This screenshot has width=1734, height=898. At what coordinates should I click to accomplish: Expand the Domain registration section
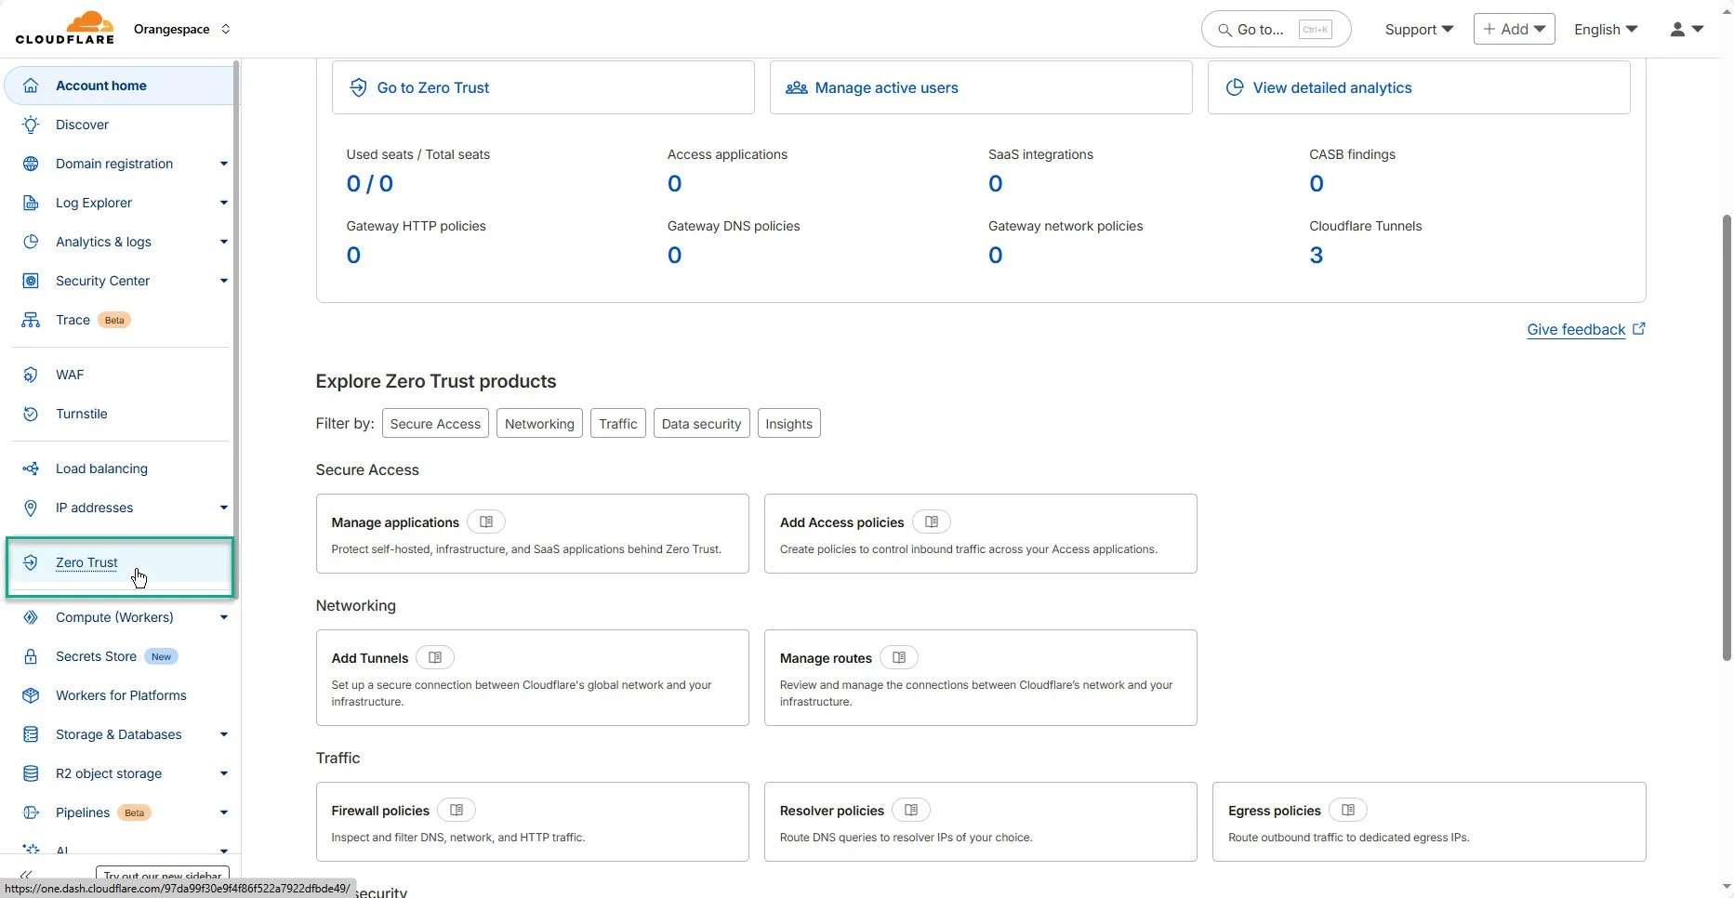point(223,164)
